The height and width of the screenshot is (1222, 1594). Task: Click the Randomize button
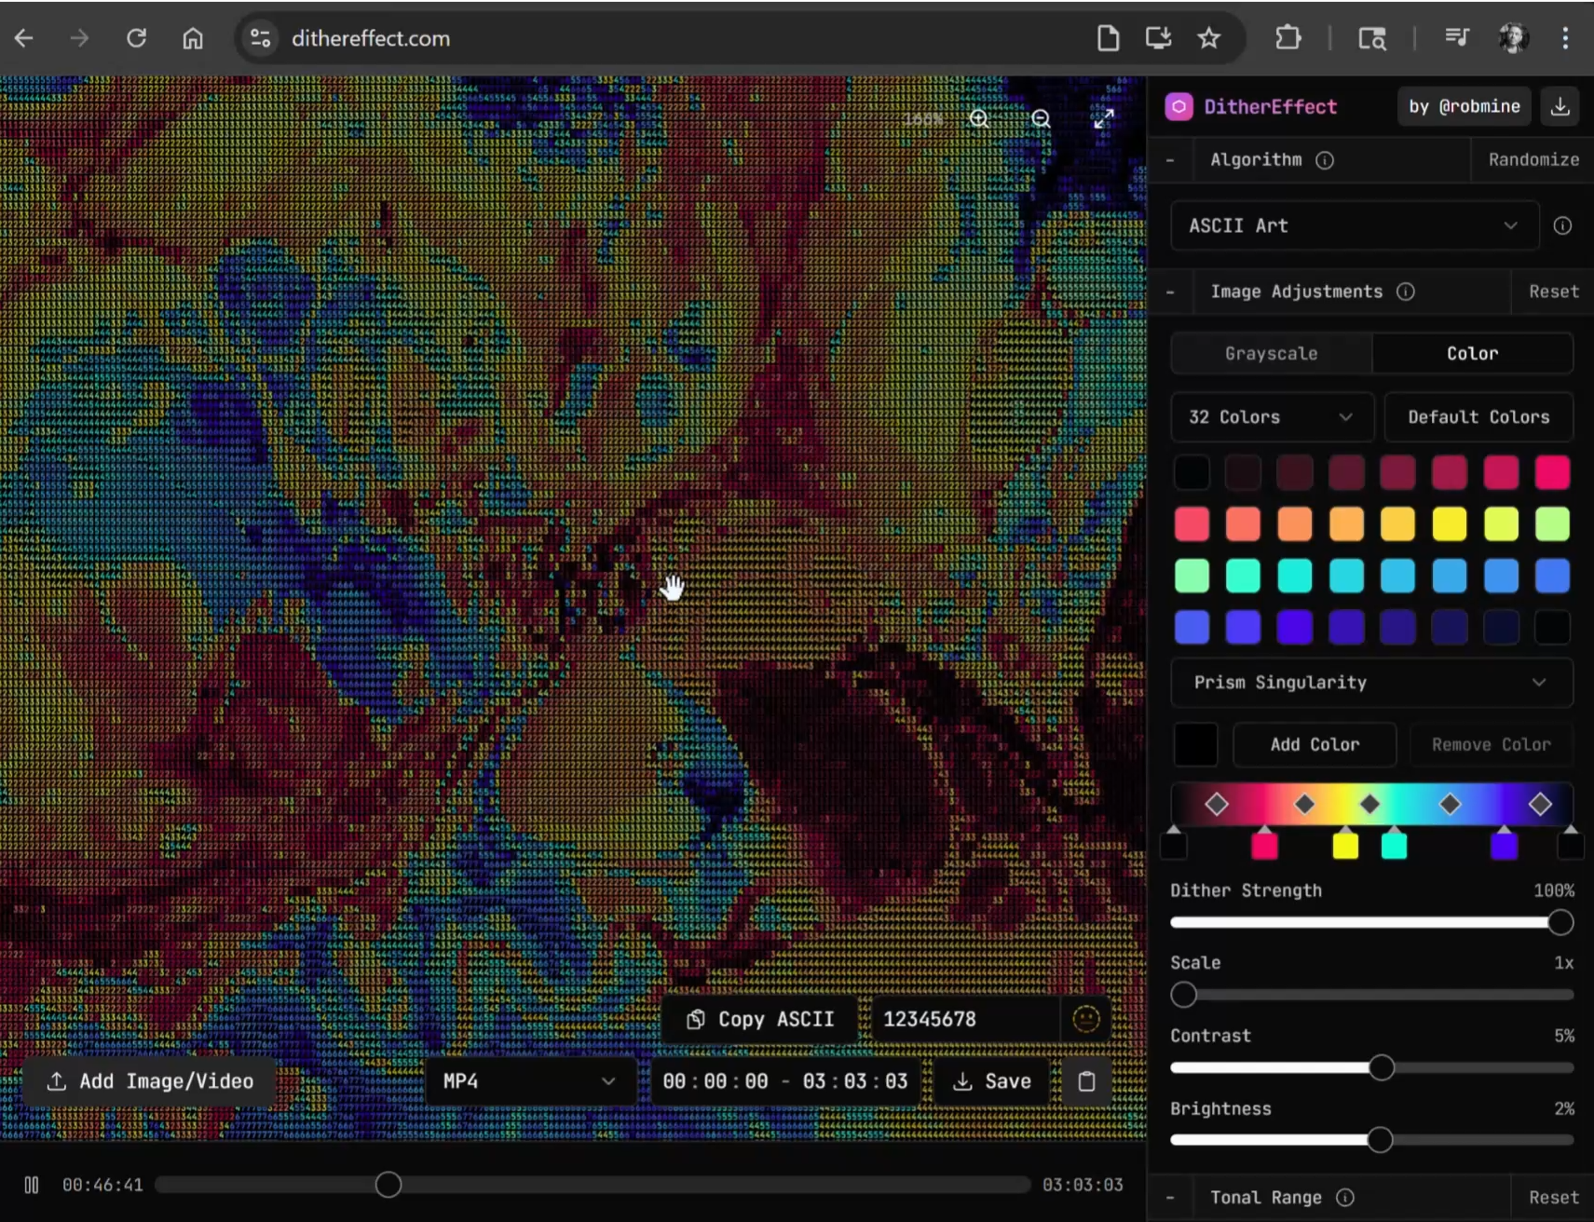(x=1533, y=160)
